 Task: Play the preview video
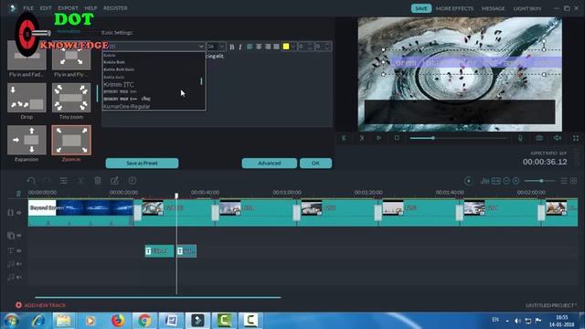(x=378, y=138)
